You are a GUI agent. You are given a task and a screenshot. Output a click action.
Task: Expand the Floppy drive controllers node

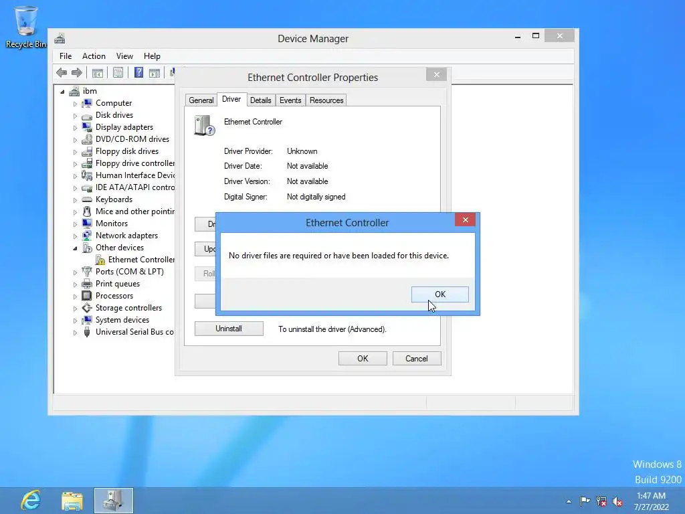tap(75, 164)
